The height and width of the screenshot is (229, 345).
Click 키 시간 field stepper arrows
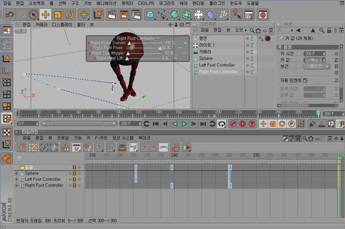[x=324, y=54]
